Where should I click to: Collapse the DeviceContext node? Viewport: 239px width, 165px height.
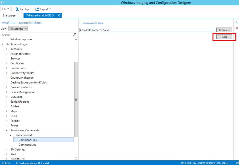[x=10, y=135]
